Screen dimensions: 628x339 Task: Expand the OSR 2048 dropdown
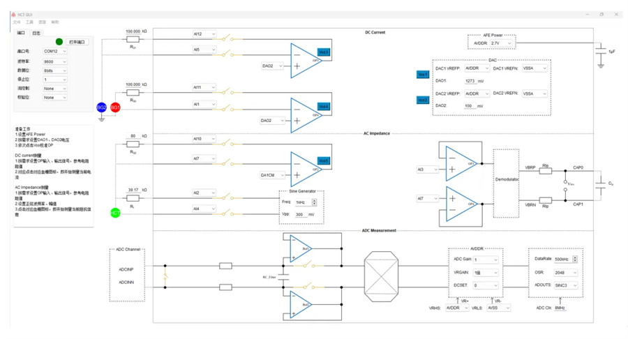click(565, 272)
